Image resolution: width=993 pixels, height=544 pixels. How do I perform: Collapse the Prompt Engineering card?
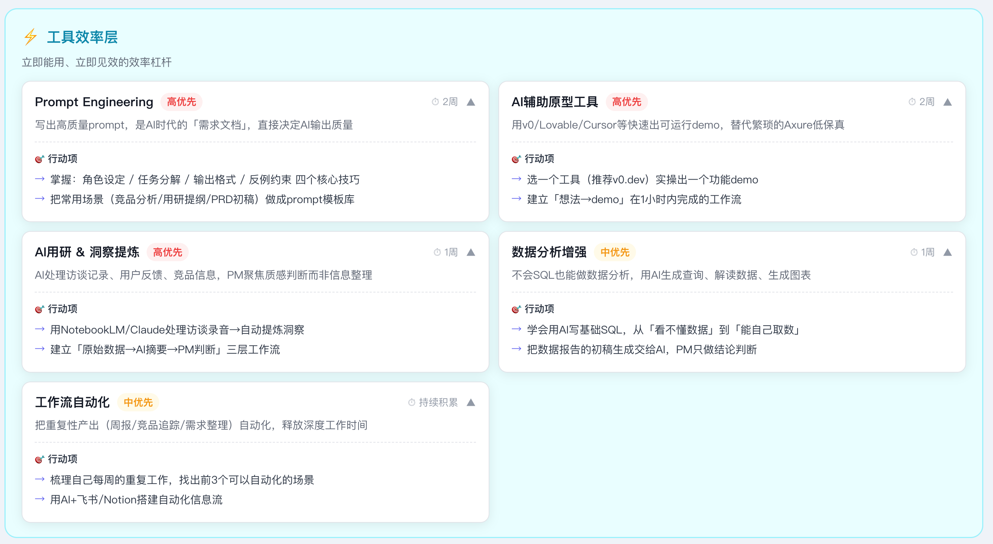click(471, 102)
